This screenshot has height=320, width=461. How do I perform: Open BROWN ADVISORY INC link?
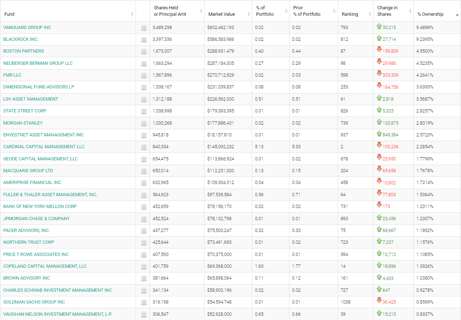[27, 278]
